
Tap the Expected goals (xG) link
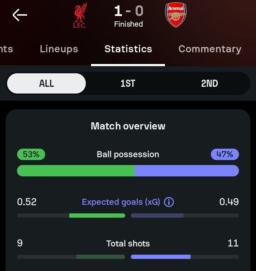click(121, 202)
